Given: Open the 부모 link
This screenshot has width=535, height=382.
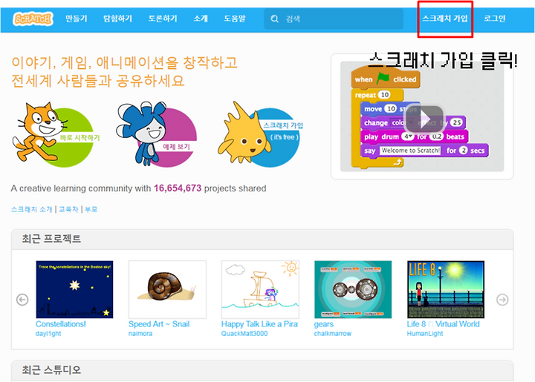Looking at the screenshot, I should point(91,209).
